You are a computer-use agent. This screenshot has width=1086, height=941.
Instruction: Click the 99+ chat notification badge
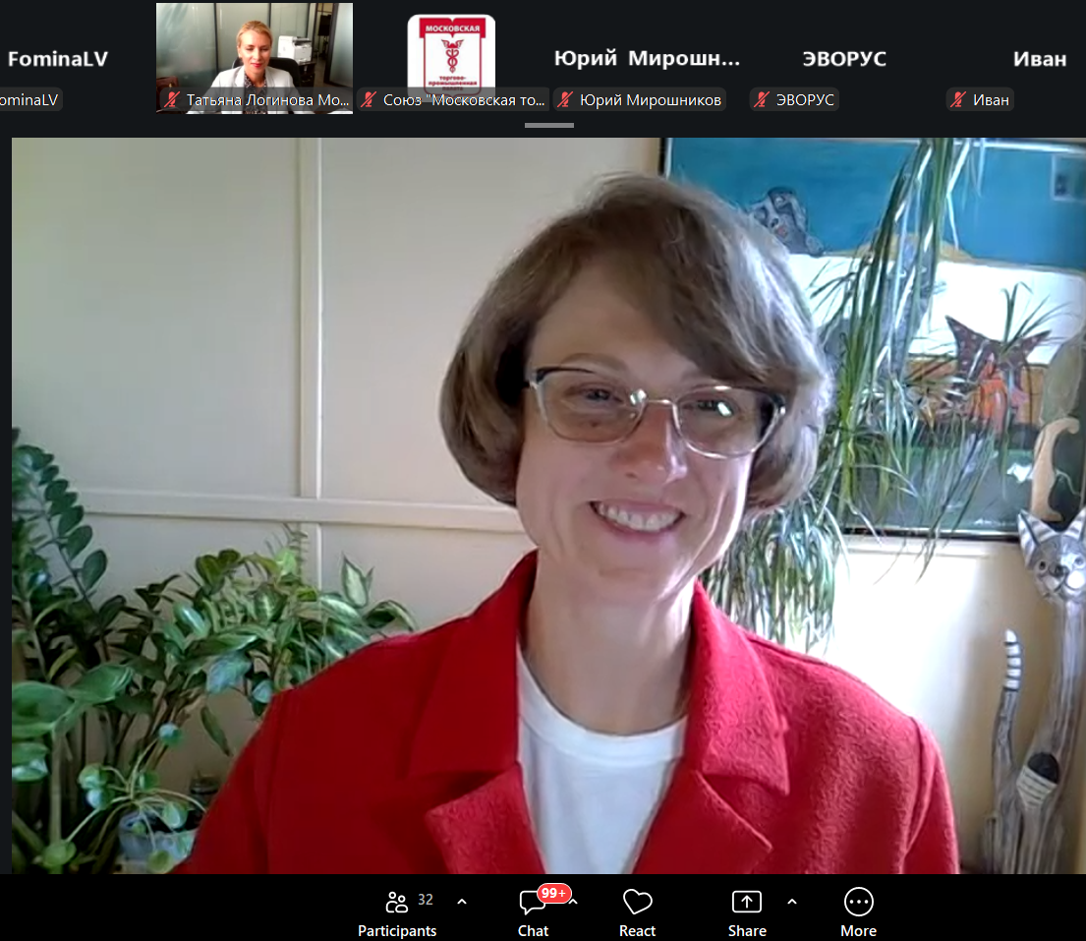pyautogui.click(x=554, y=893)
